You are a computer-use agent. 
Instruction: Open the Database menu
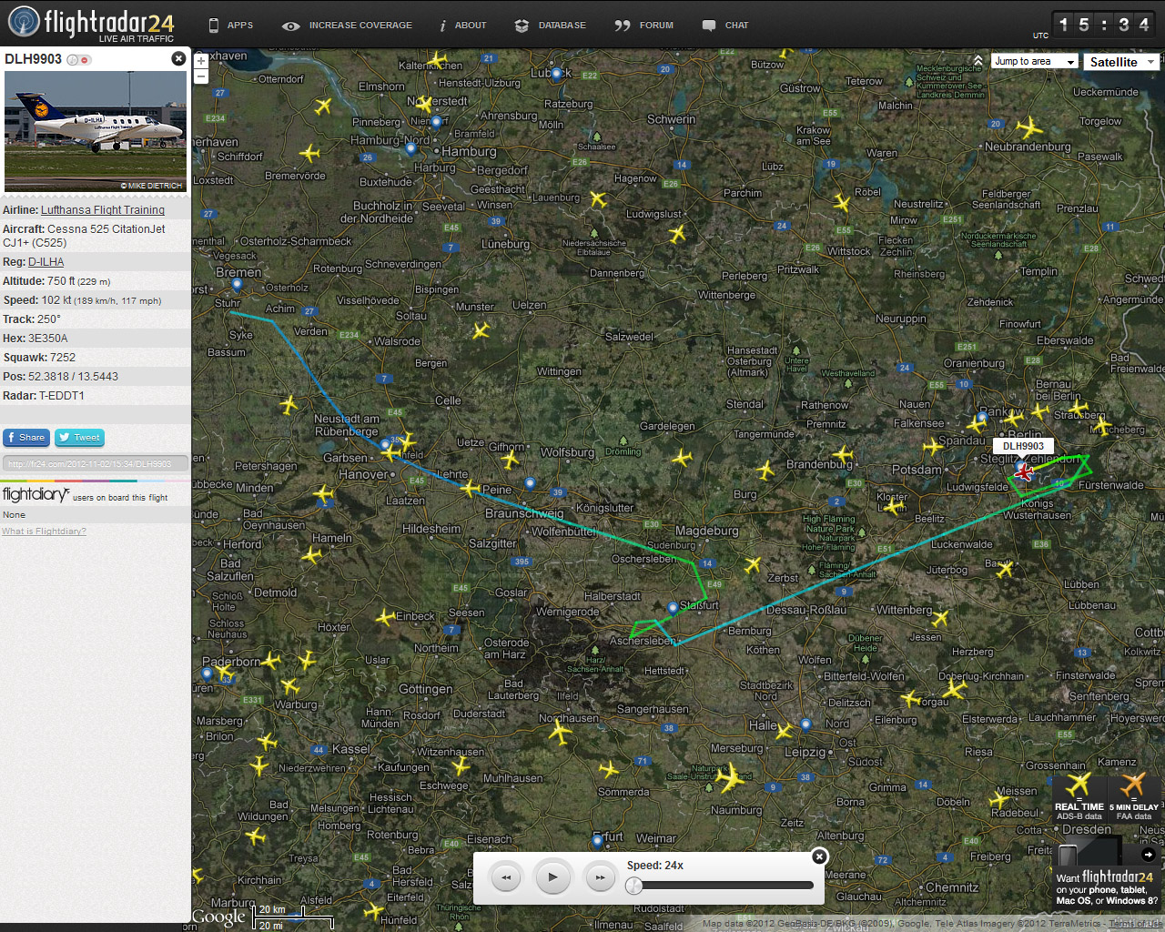551,25
